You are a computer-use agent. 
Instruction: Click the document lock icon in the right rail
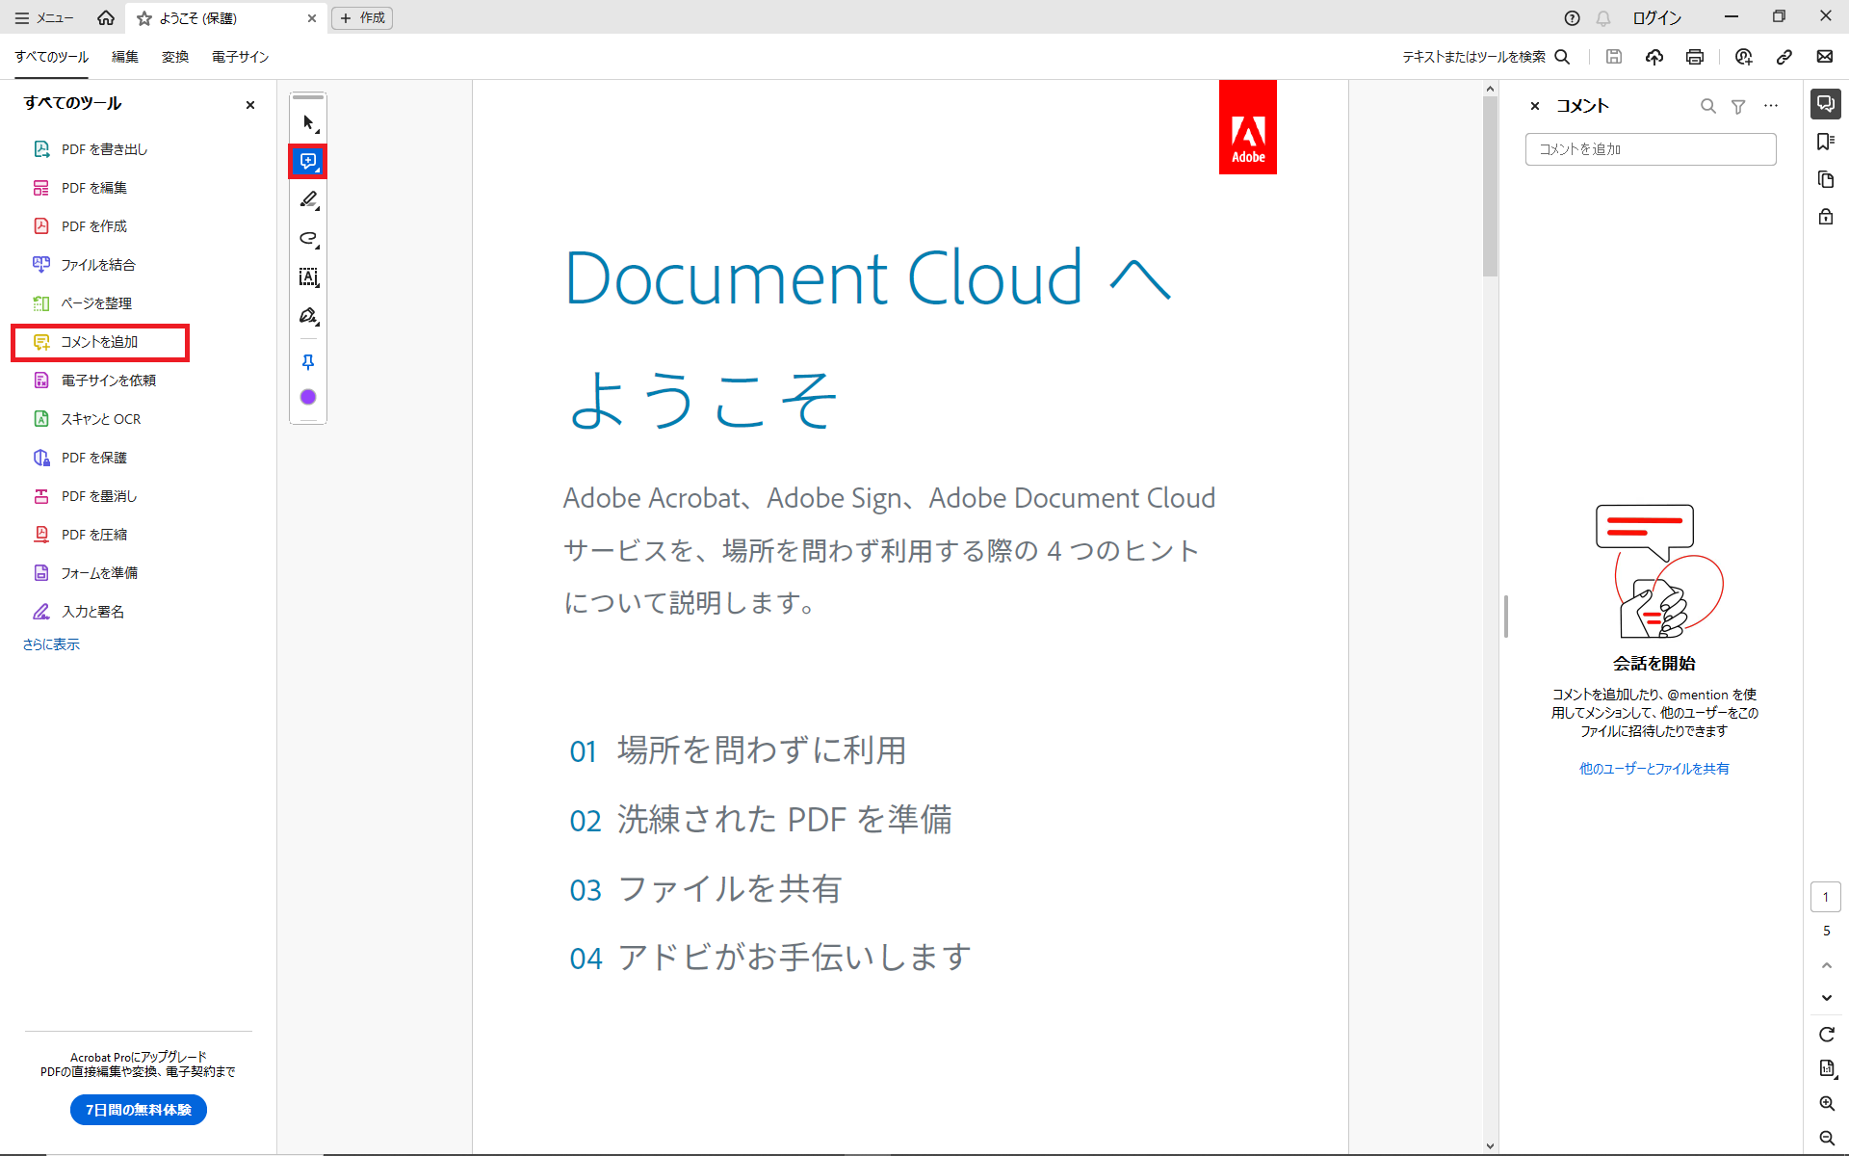[x=1826, y=217]
